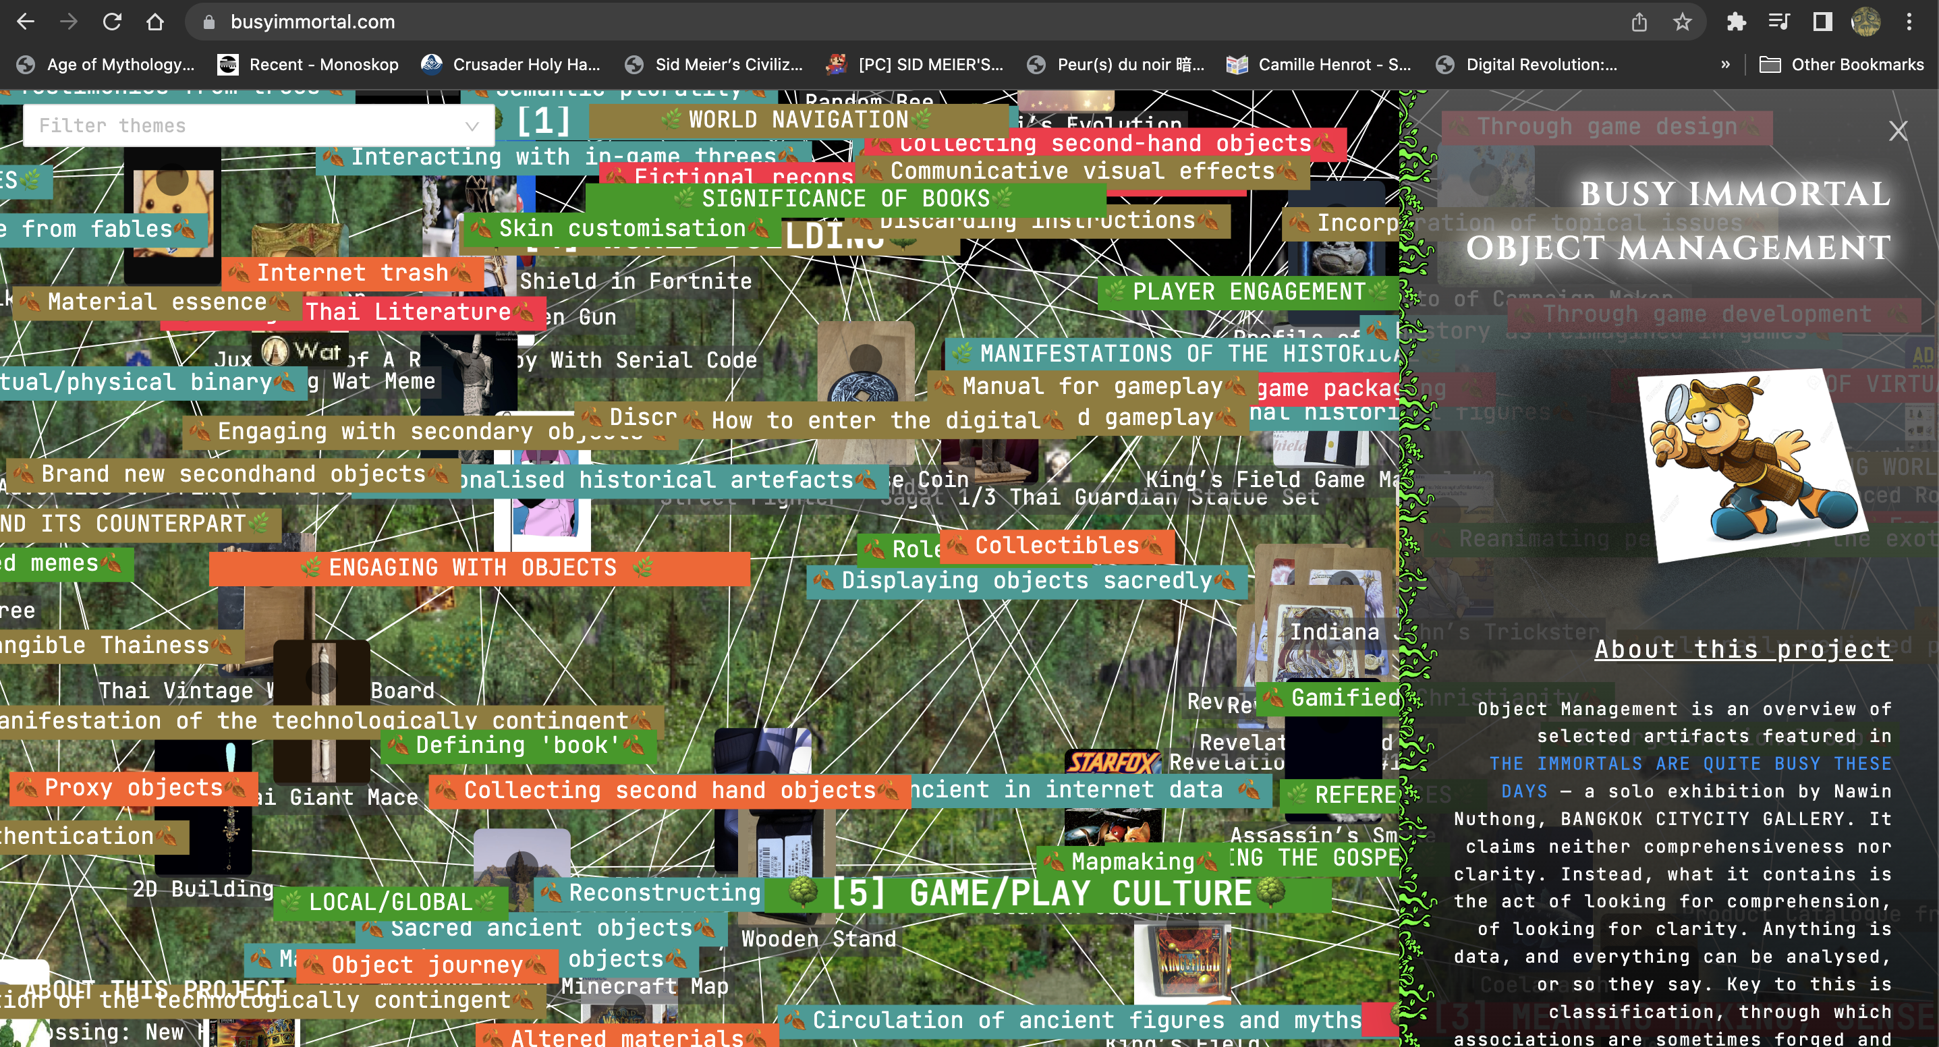Close the Object Management side panel
1939x1047 pixels.
point(1898,131)
